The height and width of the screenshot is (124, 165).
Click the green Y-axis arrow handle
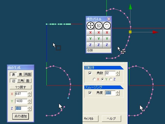(130, 7)
